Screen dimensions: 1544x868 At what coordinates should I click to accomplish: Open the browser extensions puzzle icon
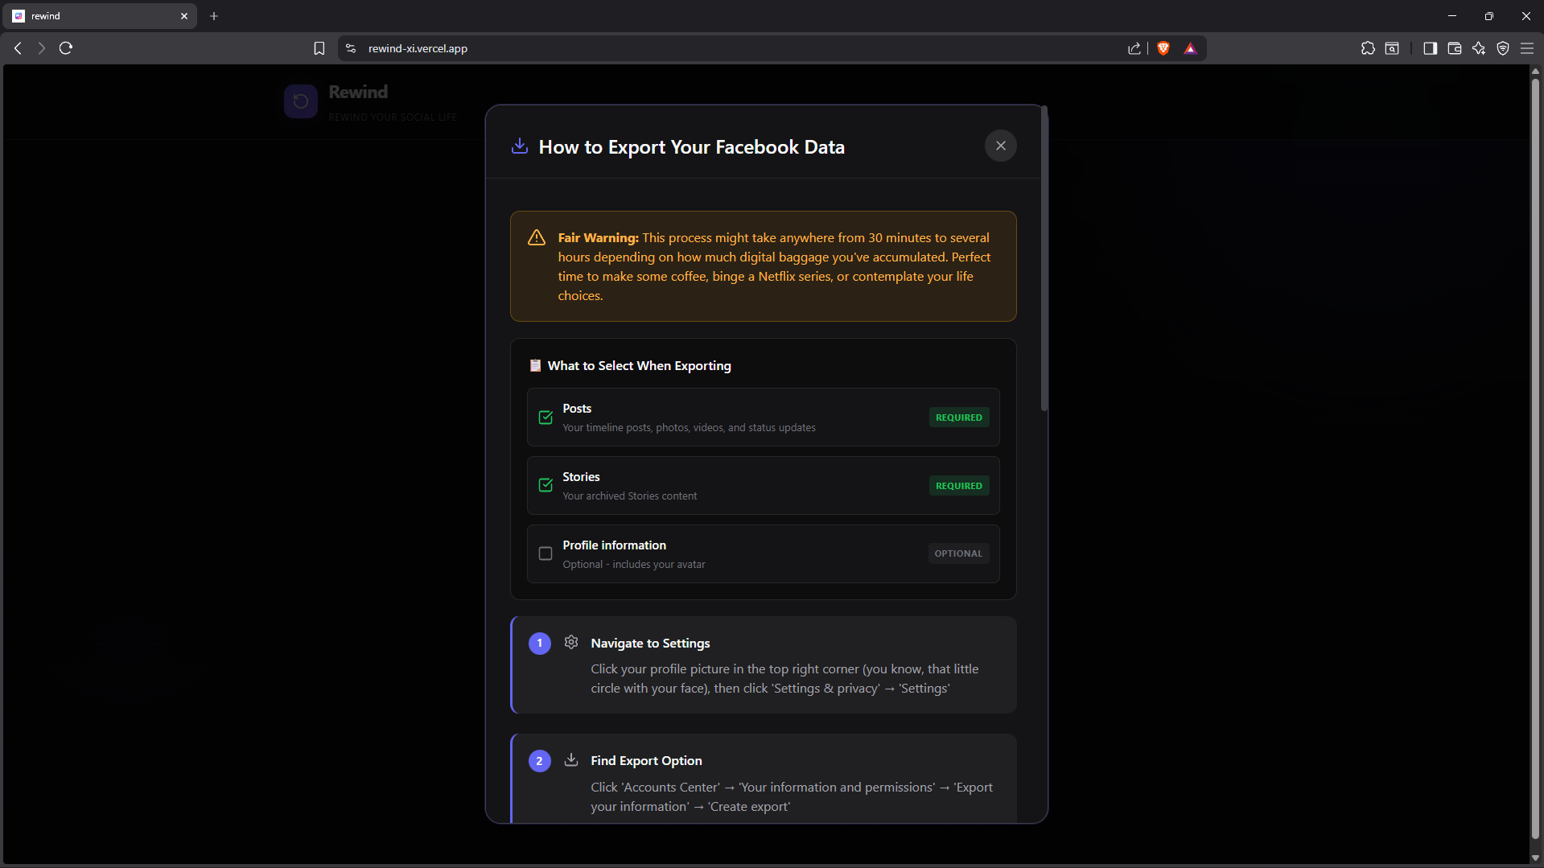[x=1368, y=48]
